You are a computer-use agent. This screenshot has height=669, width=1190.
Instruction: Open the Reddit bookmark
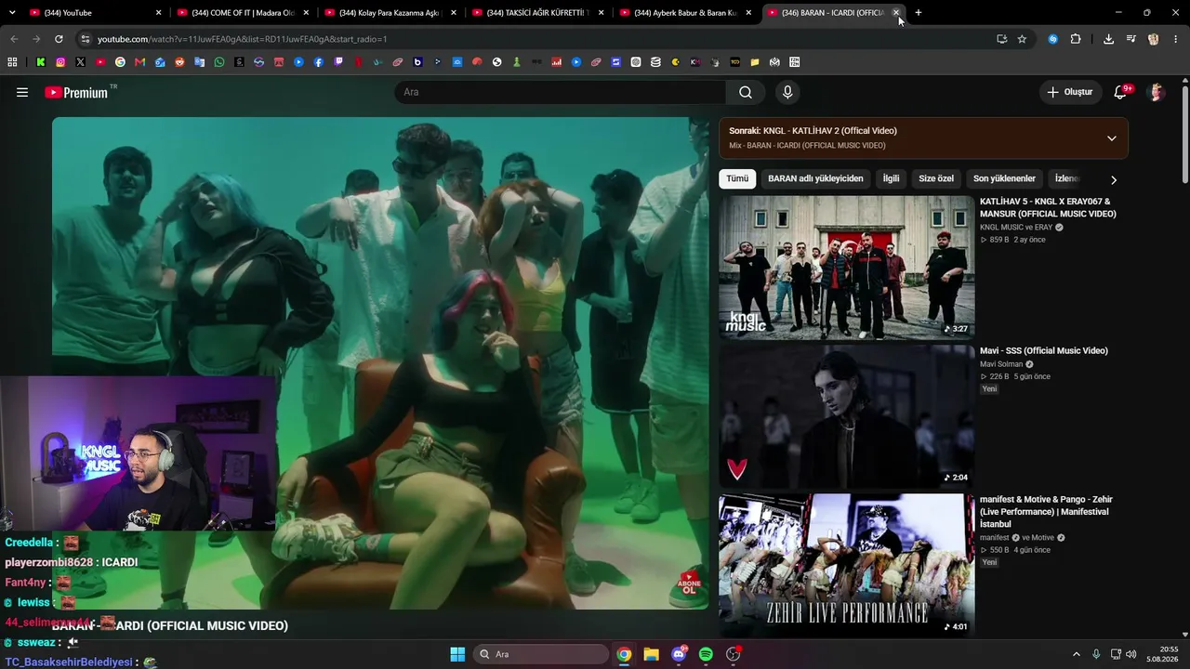(179, 62)
